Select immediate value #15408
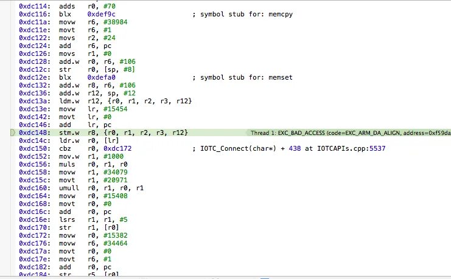The width and height of the screenshot is (451, 279). [x=116, y=196]
